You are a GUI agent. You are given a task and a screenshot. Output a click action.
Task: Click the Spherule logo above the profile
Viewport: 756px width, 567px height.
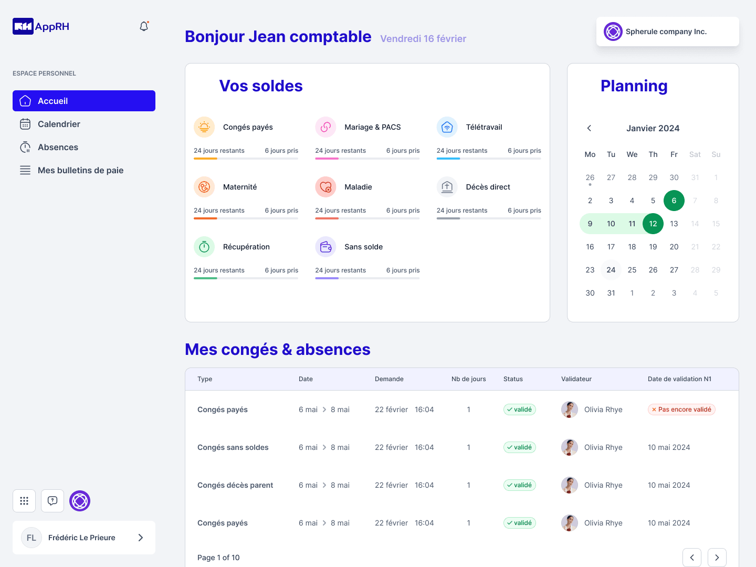[80, 500]
